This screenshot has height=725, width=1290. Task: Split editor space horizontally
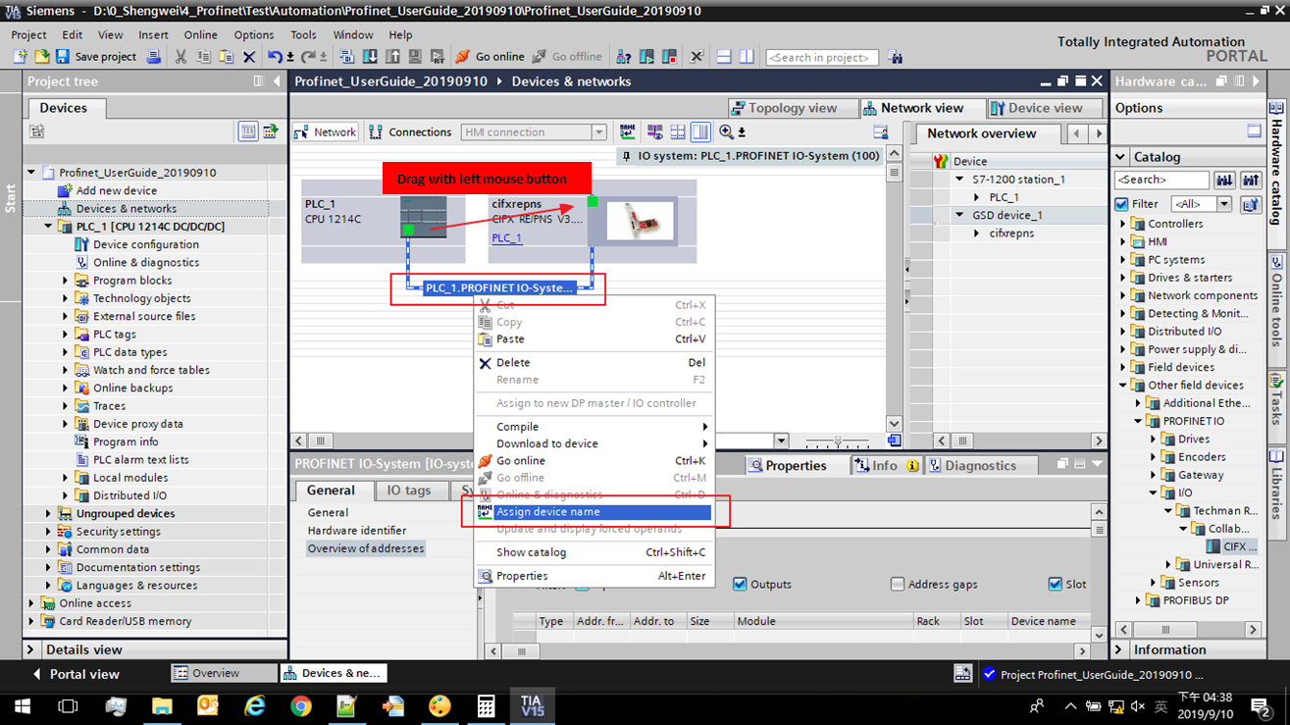pyautogui.click(x=724, y=57)
